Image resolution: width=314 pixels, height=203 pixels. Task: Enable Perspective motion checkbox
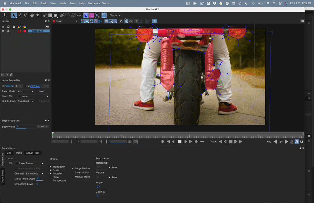51,181
